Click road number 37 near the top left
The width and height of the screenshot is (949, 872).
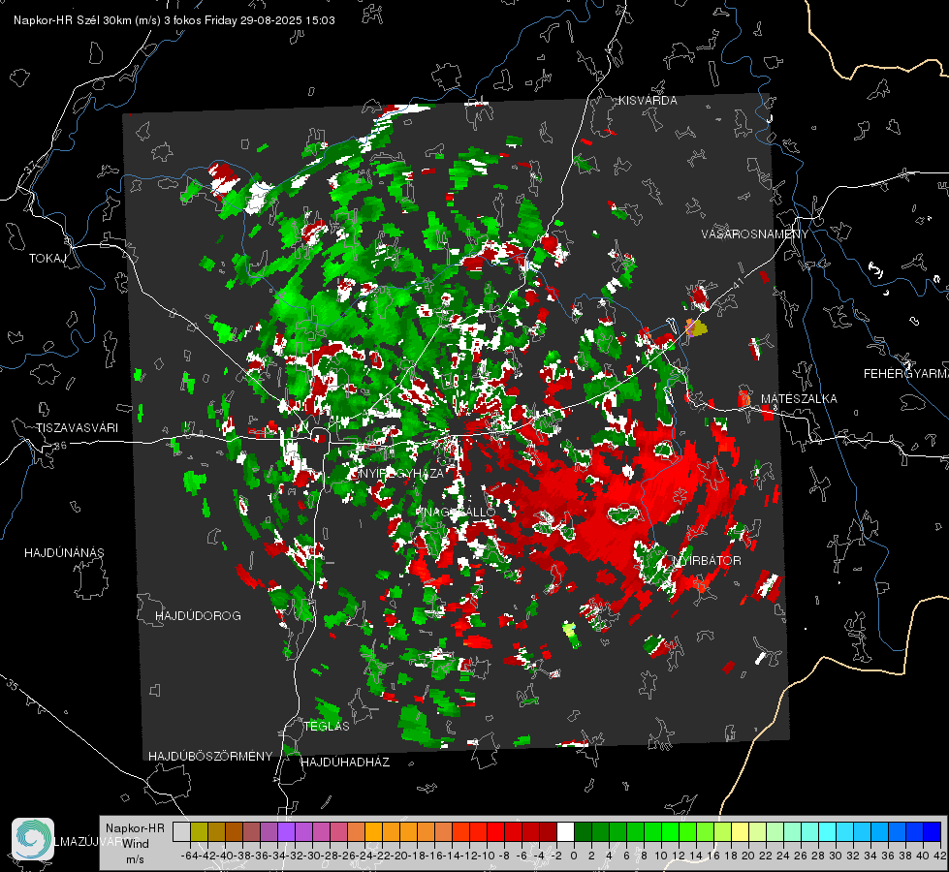(x=31, y=167)
